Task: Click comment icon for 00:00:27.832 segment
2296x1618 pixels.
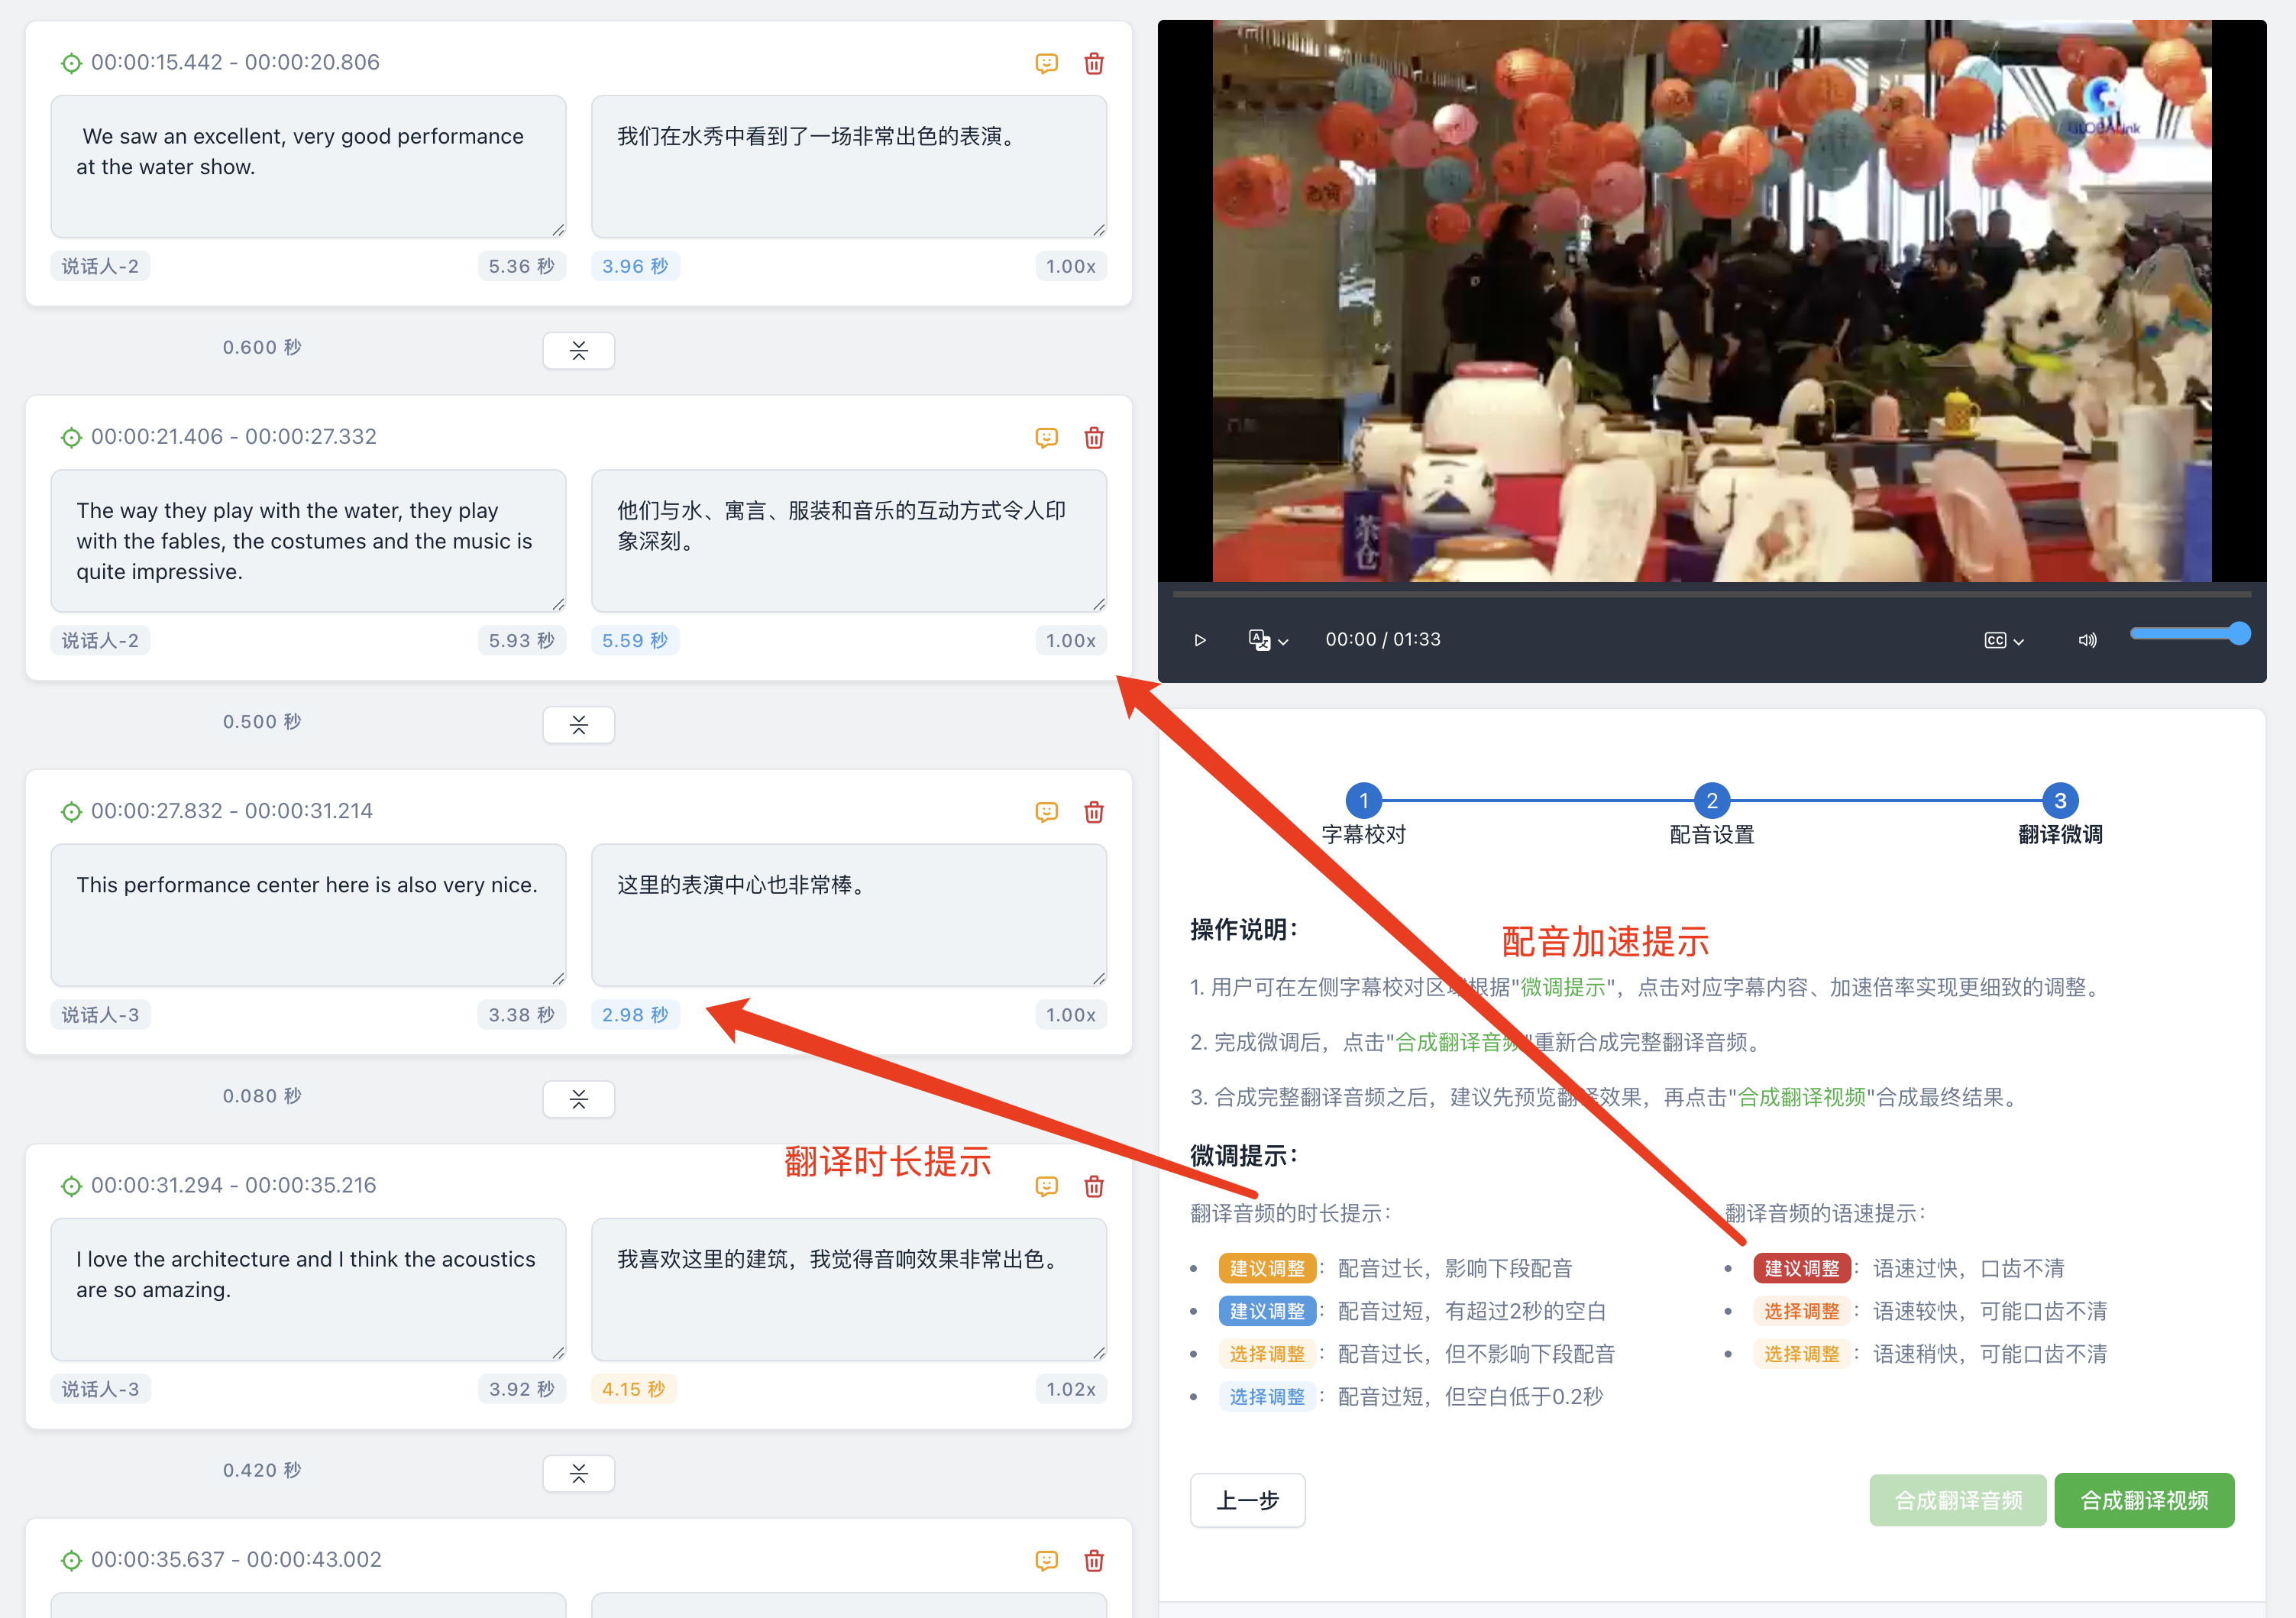Action: click(x=1046, y=812)
